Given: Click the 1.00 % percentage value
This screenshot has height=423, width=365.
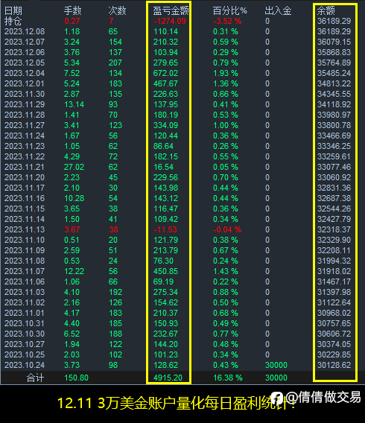Looking at the screenshot, I should click(x=226, y=125).
